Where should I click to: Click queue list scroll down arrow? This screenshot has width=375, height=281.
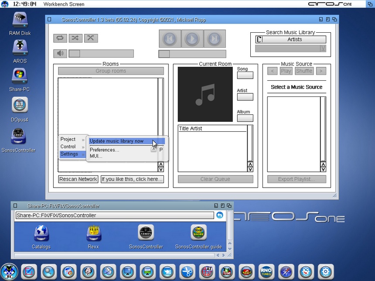tap(250, 169)
